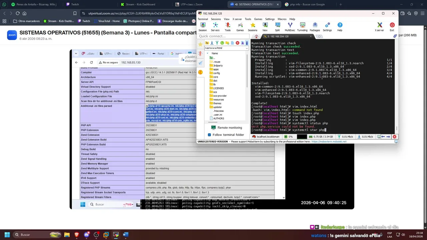This screenshot has width=427, height=240.
Task: Create new folder in SFTP panel
Action: 227,43
